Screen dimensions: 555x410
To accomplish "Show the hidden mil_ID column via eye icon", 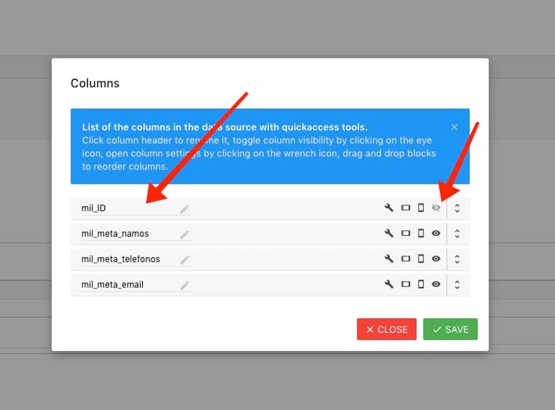I will pos(436,208).
